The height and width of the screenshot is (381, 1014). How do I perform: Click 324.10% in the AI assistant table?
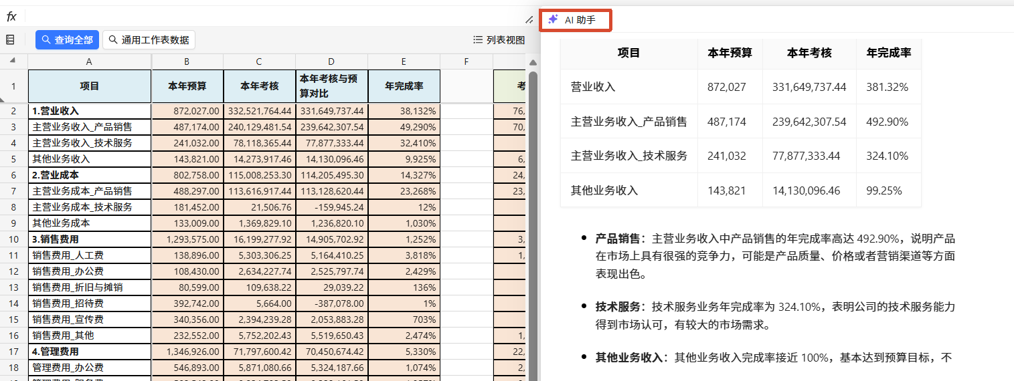click(888, 156)
